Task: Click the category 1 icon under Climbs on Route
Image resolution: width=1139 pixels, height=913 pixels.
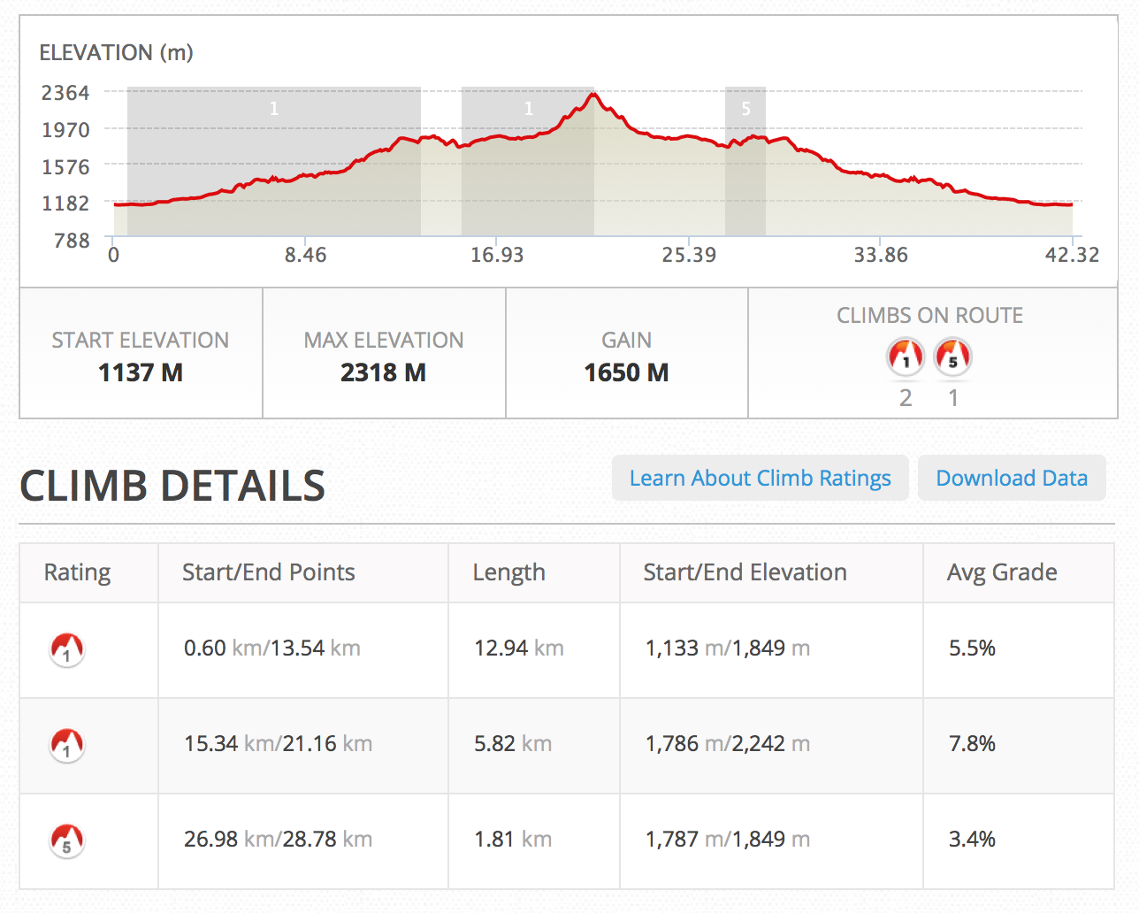Action: (x=905, y=357)
